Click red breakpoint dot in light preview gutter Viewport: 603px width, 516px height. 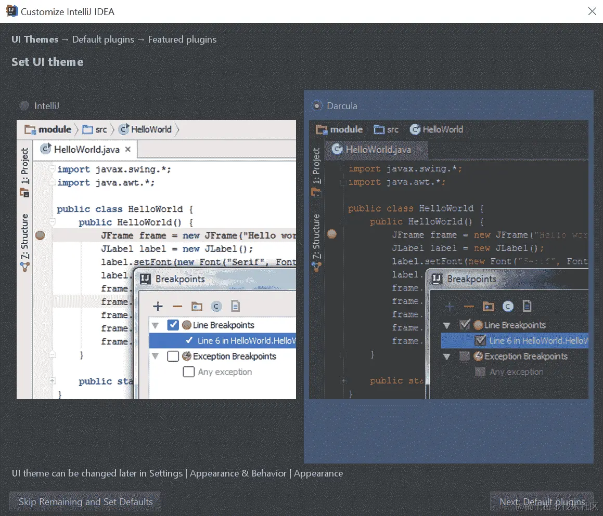[x=40, y=235]
